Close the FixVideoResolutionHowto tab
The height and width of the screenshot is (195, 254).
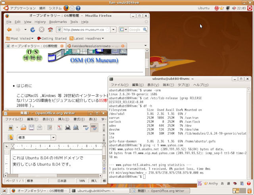pos(123,46)
